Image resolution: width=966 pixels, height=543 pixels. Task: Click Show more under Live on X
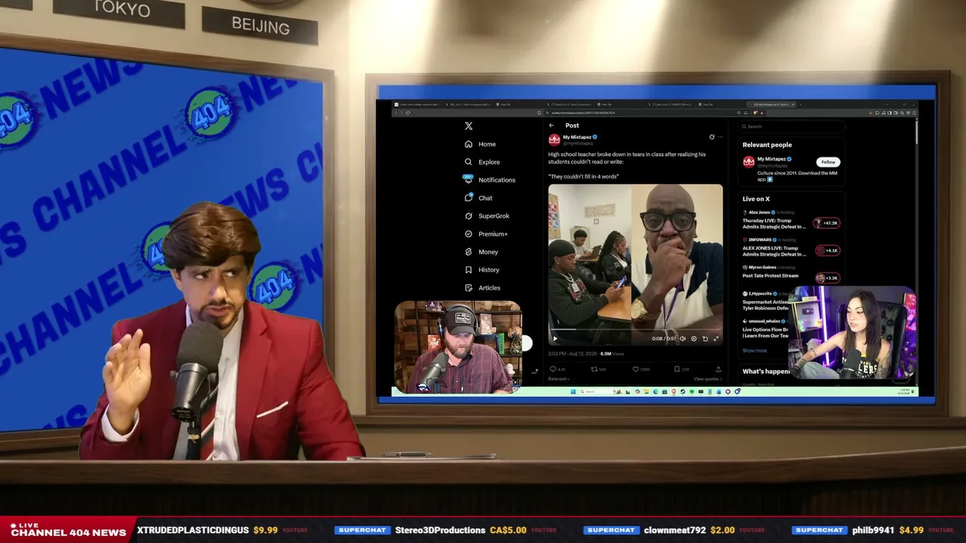pyautogui.click(x=754, y=351)
